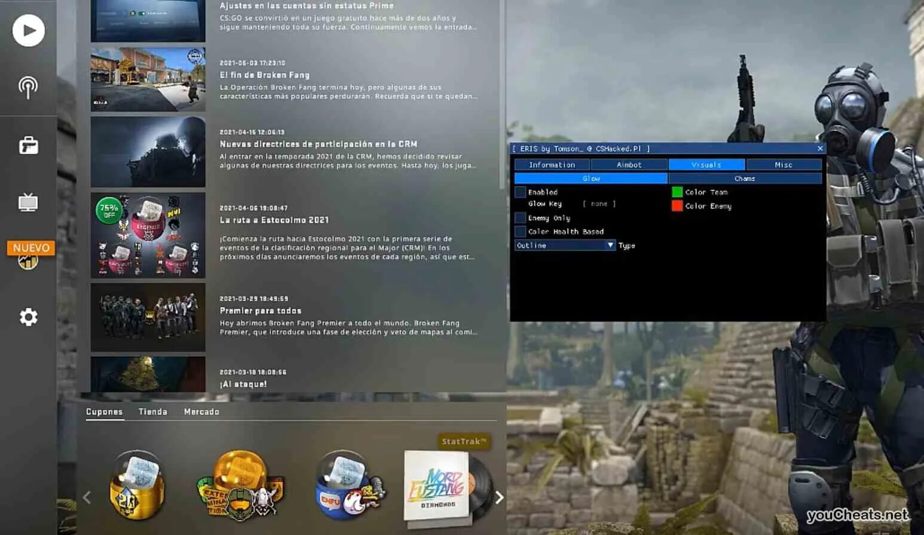Click the dark soldier silhouette news thumbnail
This screenshot has width=924, height=535.
tap(148, 152)
